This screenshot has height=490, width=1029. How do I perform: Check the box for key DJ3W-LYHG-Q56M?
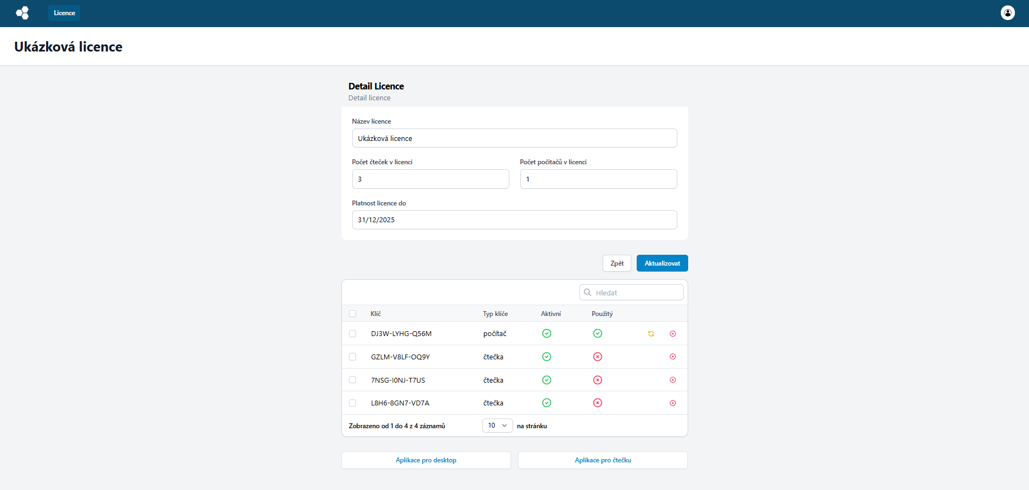point(353,334)
